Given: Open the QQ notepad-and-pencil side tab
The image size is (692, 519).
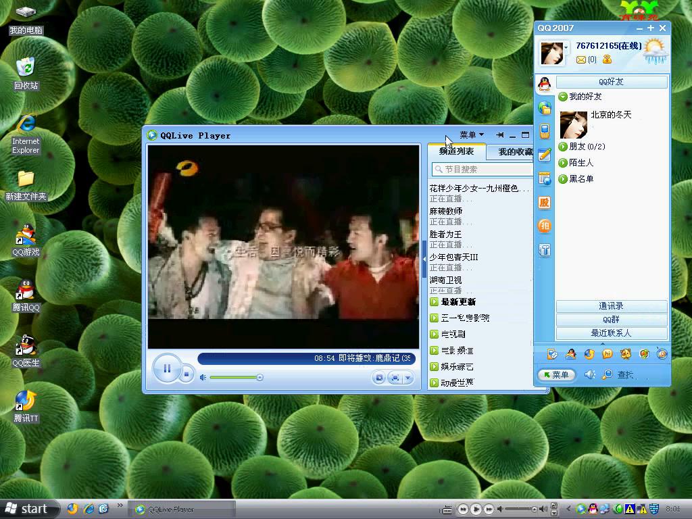Looking at the screenshot, I should click(x=545, y=155).
